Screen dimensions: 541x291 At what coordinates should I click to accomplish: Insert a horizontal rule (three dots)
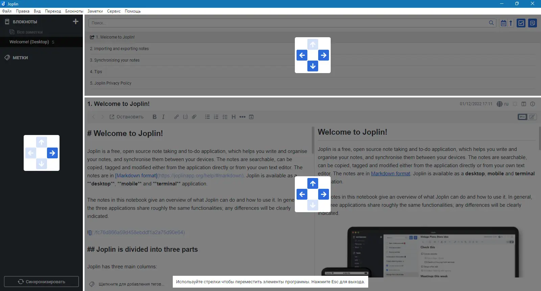pos(242,117)
